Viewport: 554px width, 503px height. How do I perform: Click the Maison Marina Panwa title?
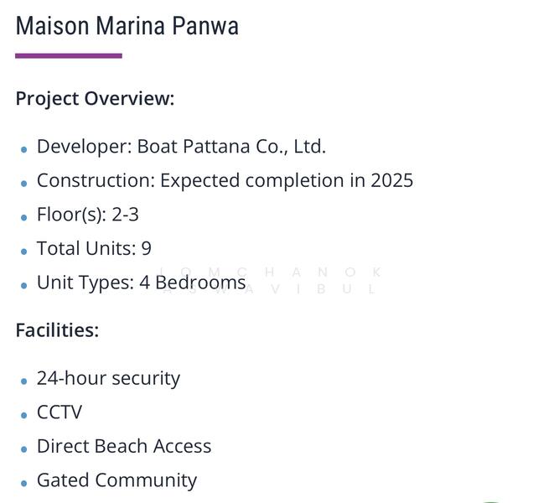click(127, 26)
